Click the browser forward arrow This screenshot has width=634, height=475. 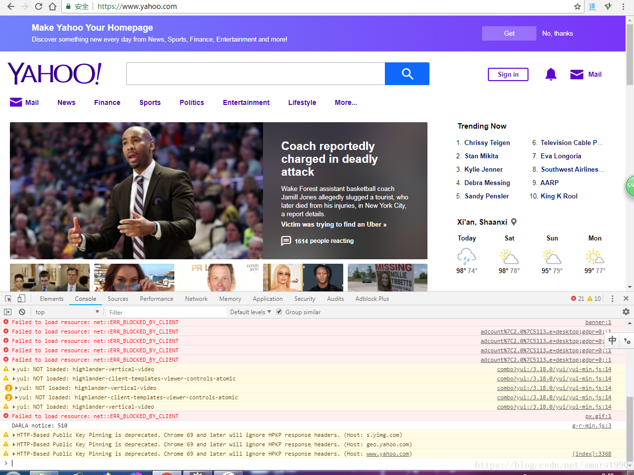tap(25, 6)
